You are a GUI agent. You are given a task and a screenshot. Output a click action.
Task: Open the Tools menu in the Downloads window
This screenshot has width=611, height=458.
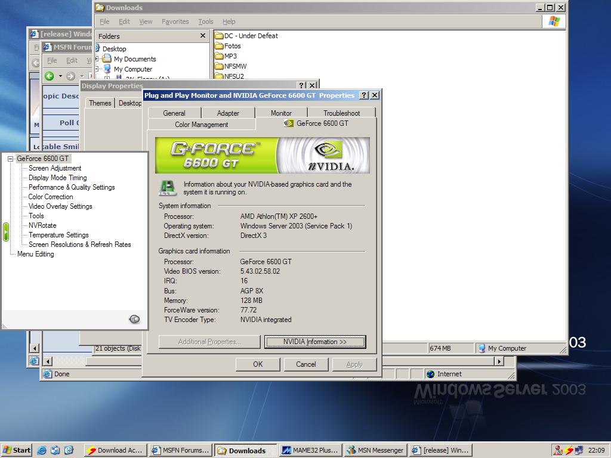[205, 21]
